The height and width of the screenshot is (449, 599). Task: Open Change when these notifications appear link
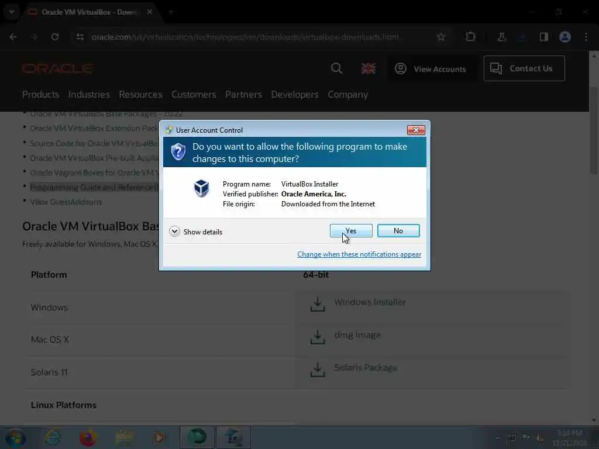coord(359,254)
